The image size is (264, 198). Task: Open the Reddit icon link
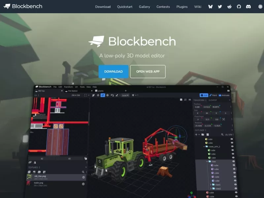point(229,7)
